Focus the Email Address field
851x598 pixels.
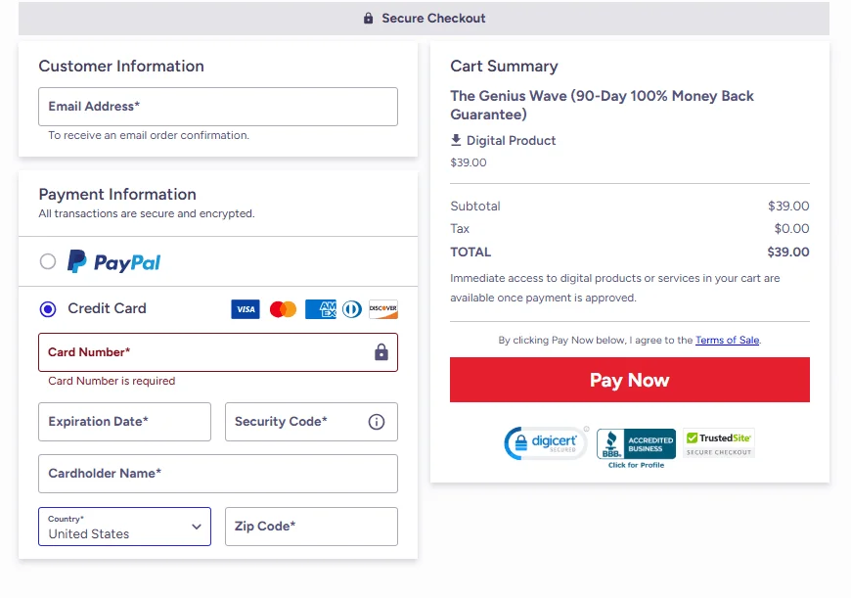tap(218, 107)
